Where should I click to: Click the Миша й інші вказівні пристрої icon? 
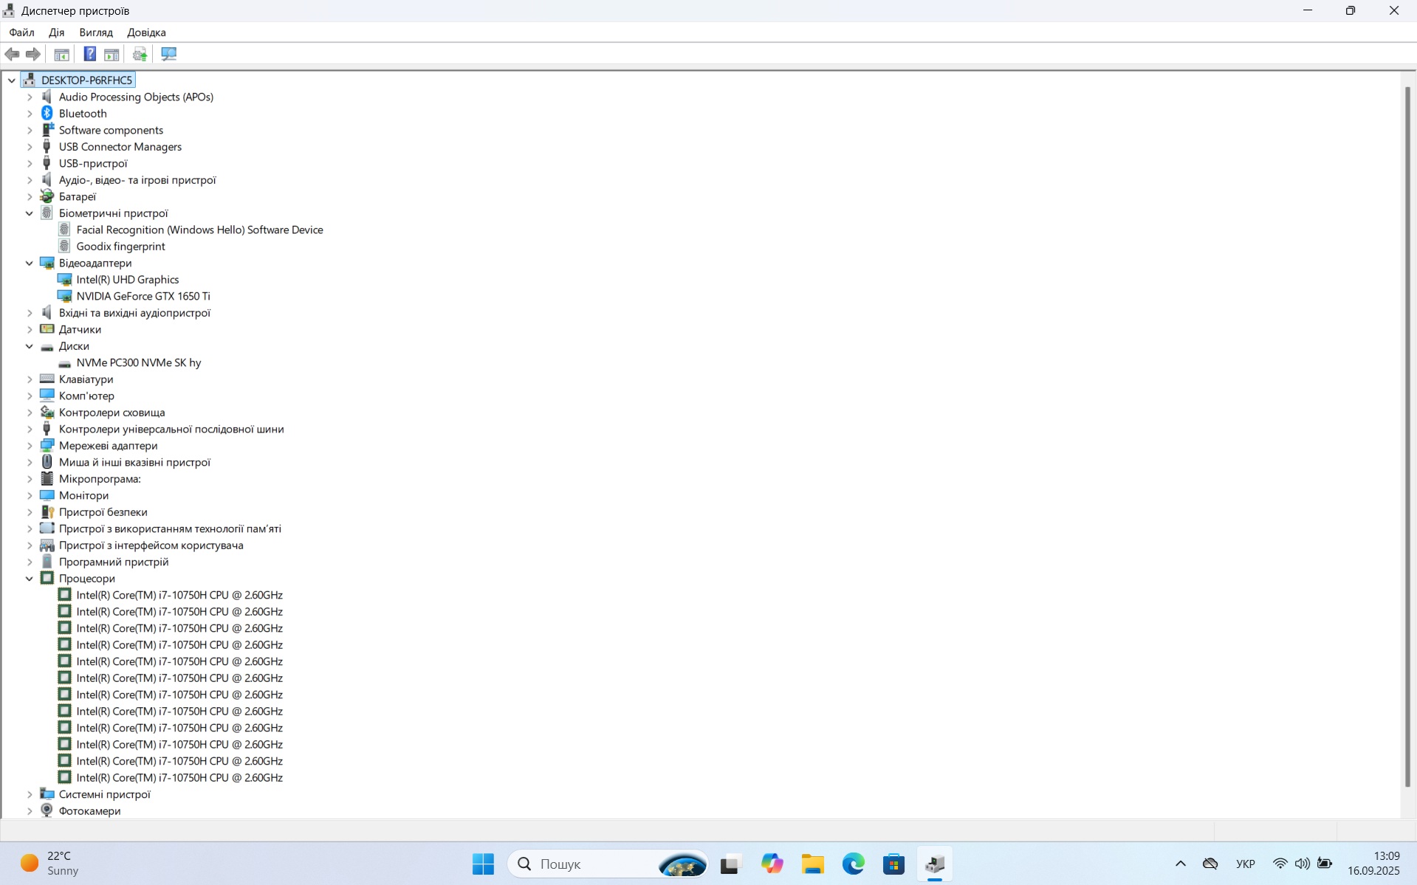[x=47, y=462]
